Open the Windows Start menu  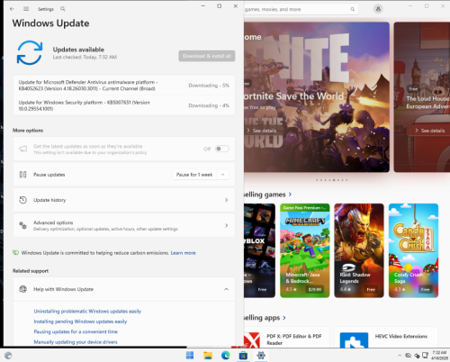(x=190, y=356)
